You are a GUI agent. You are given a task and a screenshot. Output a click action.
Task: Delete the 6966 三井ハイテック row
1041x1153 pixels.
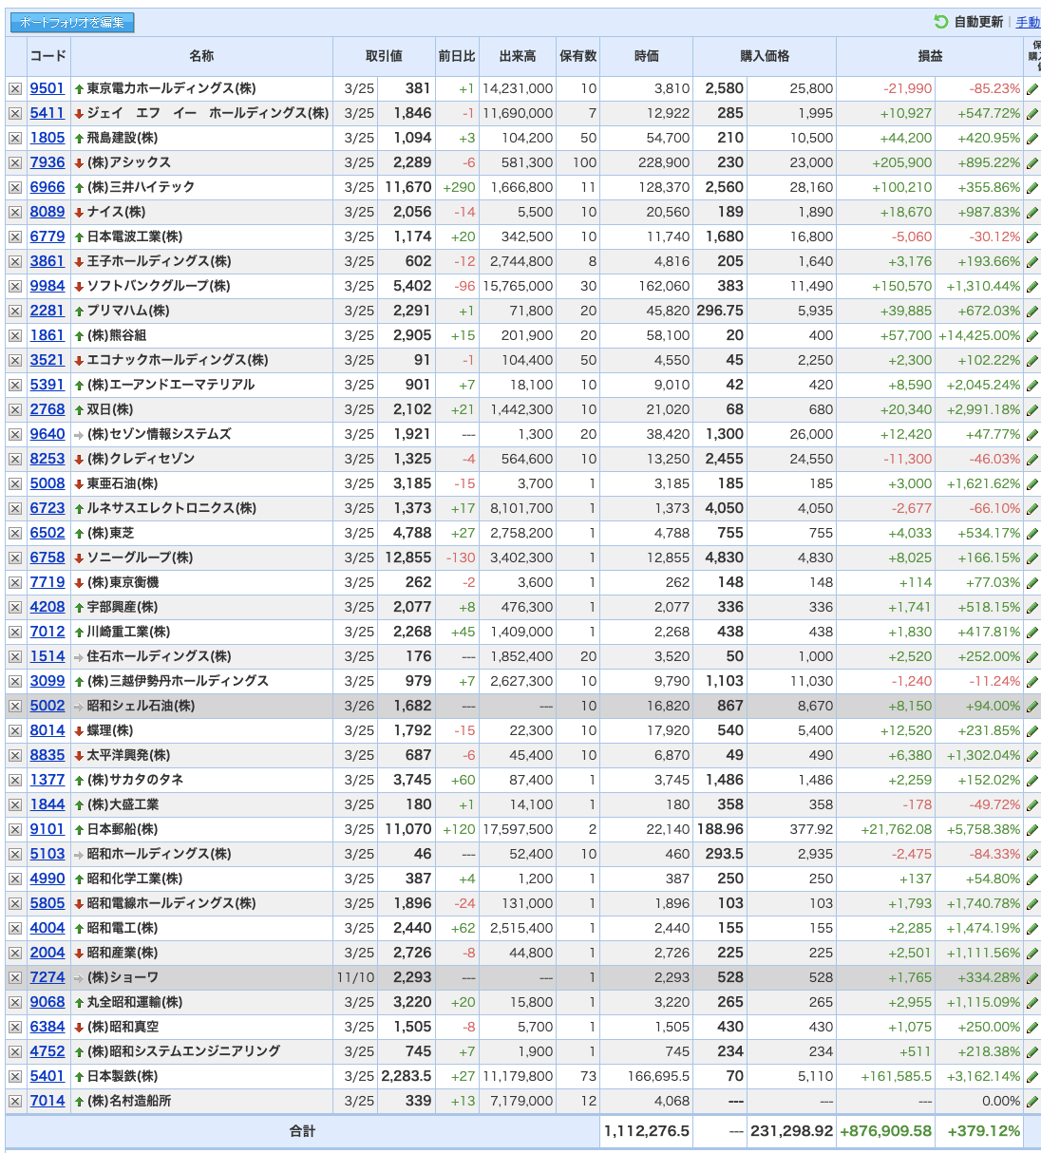click(x=15, y=187)
